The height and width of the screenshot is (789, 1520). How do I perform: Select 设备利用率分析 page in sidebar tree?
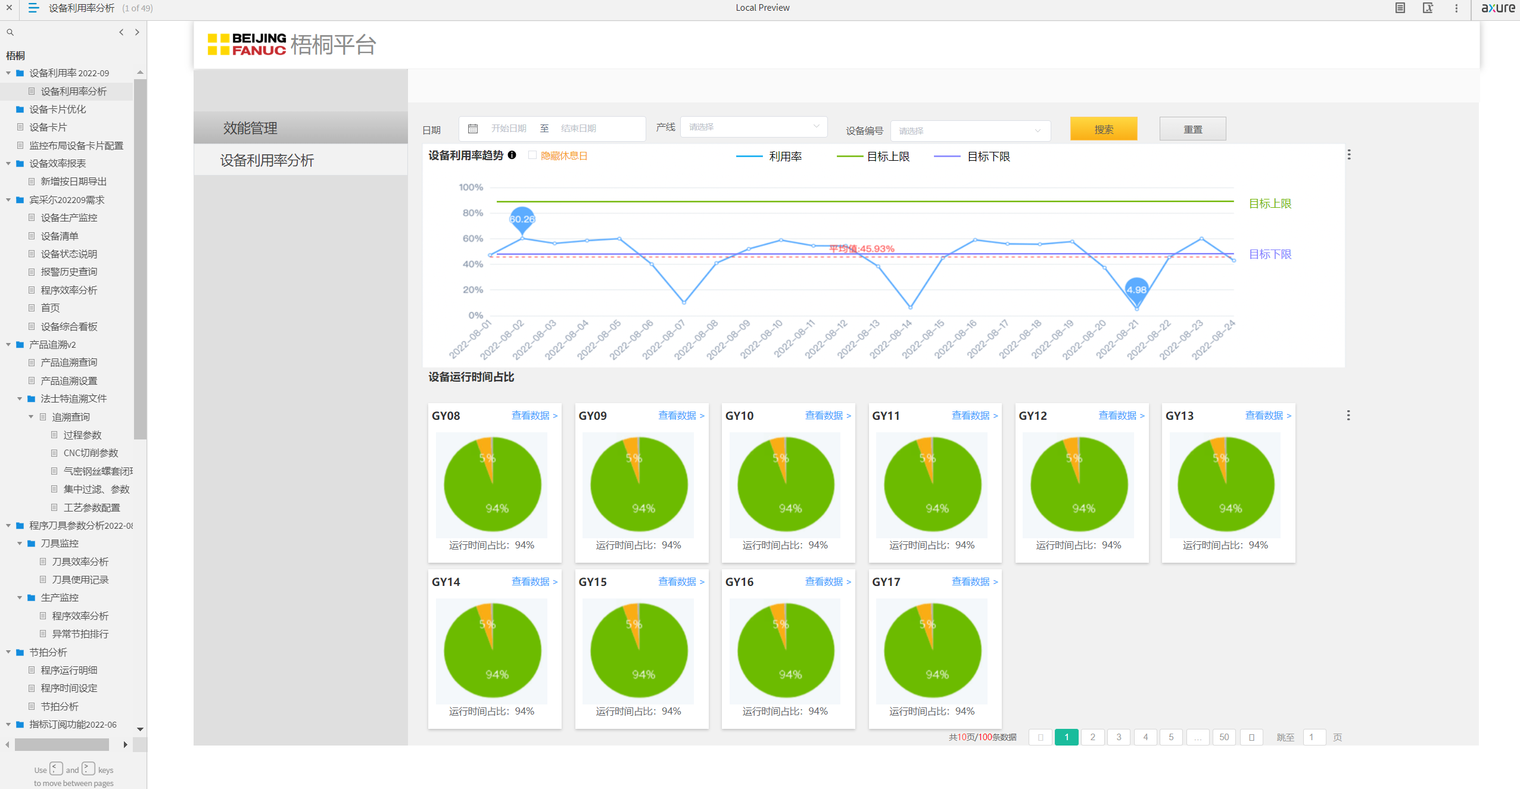[73, 91]
